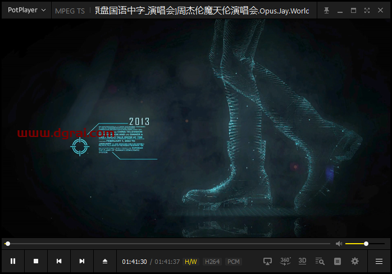Open the control panel gear icon
The height and width of the screenshot is (274, 392).
tap(355, 261)
